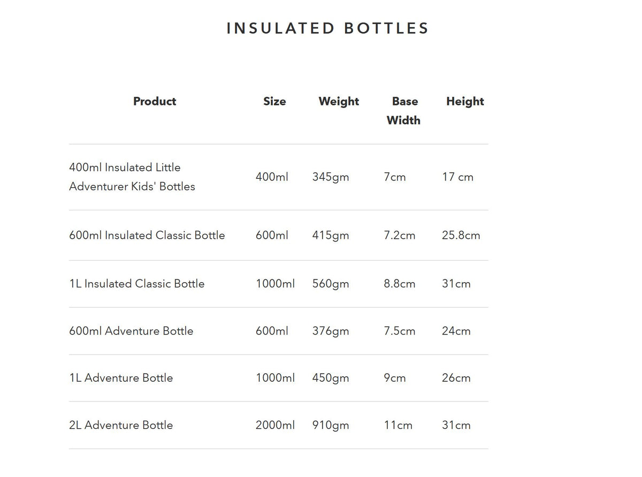Click the 11cm base width value
The width and height of the screenshot is (642, 477).
point(398,425)
